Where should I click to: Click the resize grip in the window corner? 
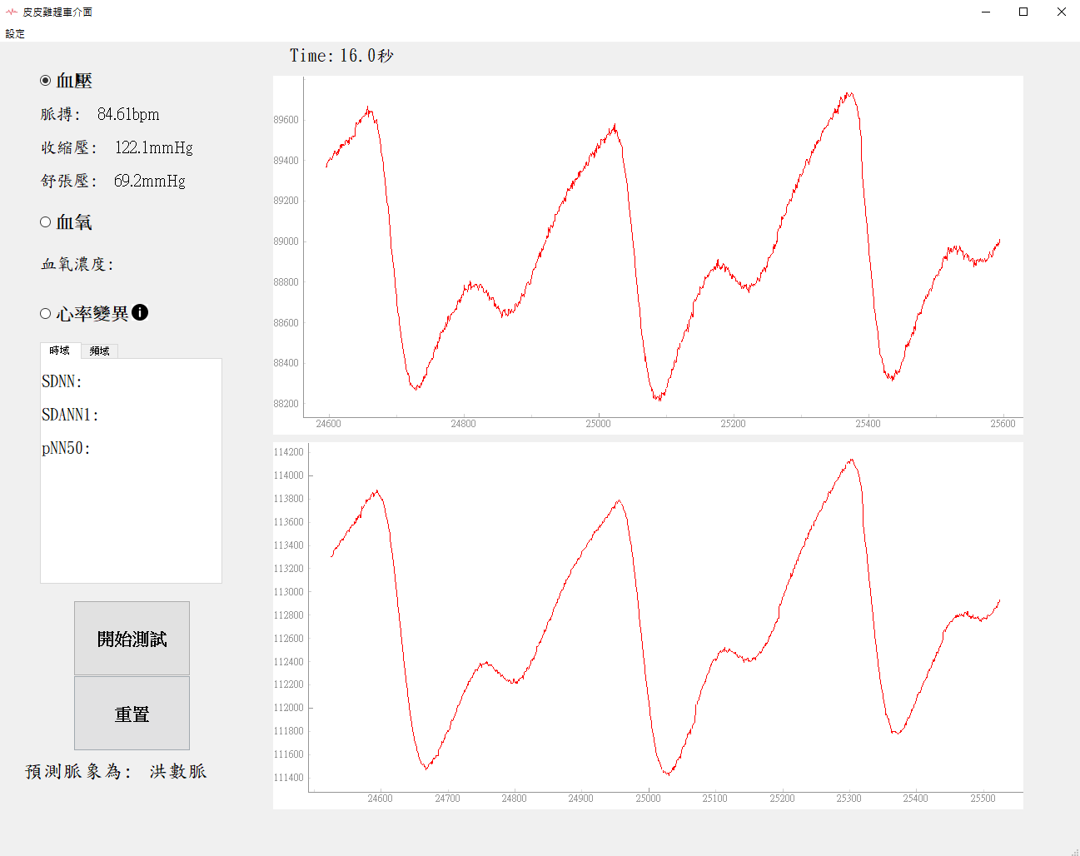(1074, 850)
